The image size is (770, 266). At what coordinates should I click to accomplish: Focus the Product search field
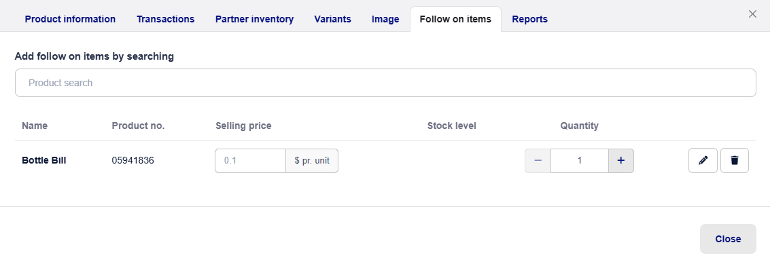[385, 83]
